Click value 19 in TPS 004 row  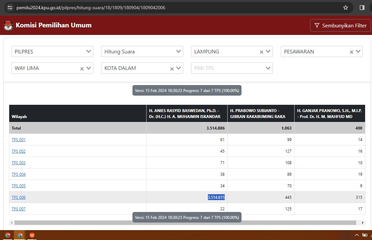pos(360,174)
